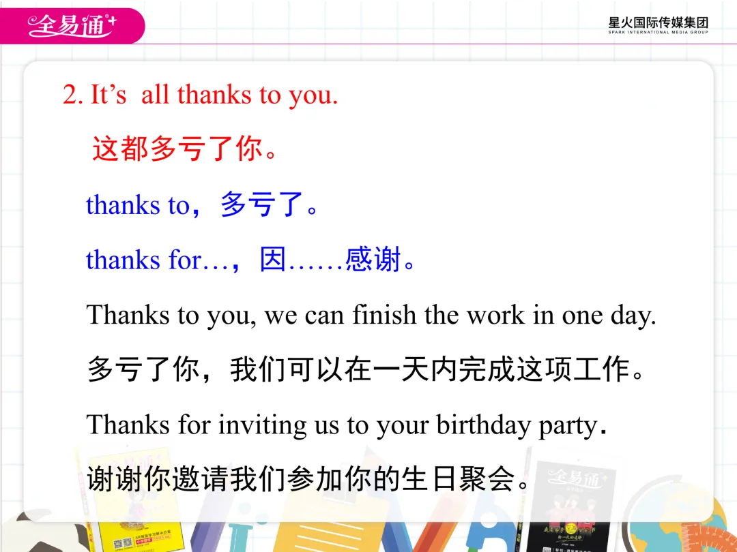Viewport: 737px width, 552px height.
Task: Click the translation 谢谢你邀请我们参加你的生日聚会
Action: 308,479
